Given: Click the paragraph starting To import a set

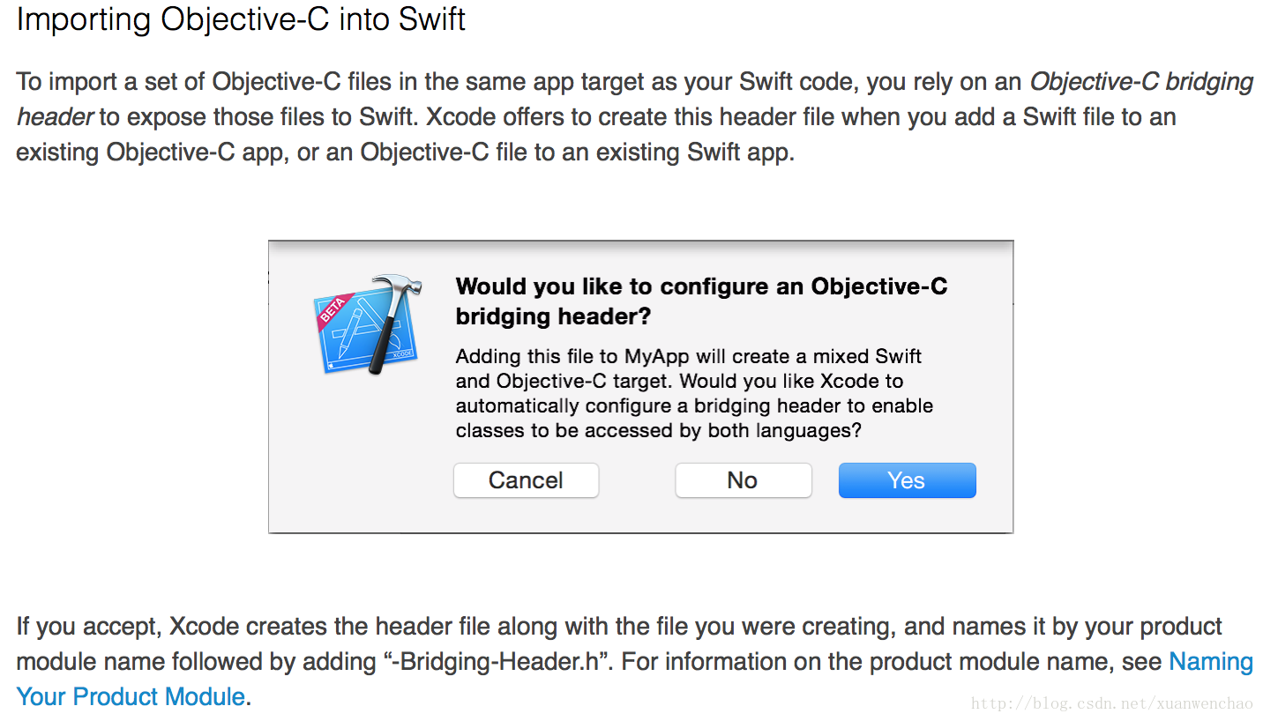Looking at the screenshot, I should pyautogui.click(x=635, y=116).
